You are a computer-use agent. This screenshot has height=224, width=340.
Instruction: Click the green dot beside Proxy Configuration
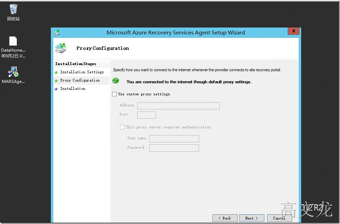[x=56, y=81]
